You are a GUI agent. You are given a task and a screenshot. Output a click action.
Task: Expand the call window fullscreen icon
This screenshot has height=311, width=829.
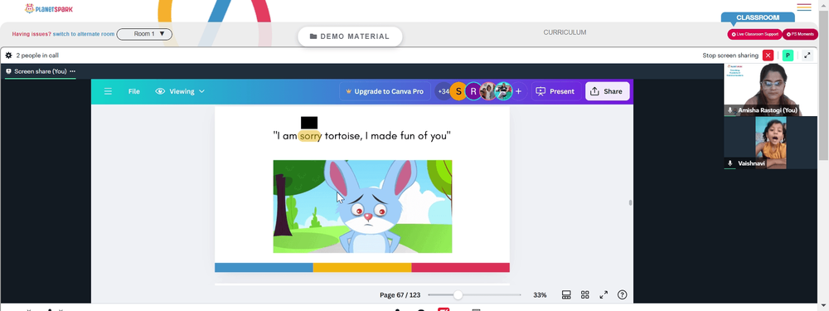click(807, 55)
